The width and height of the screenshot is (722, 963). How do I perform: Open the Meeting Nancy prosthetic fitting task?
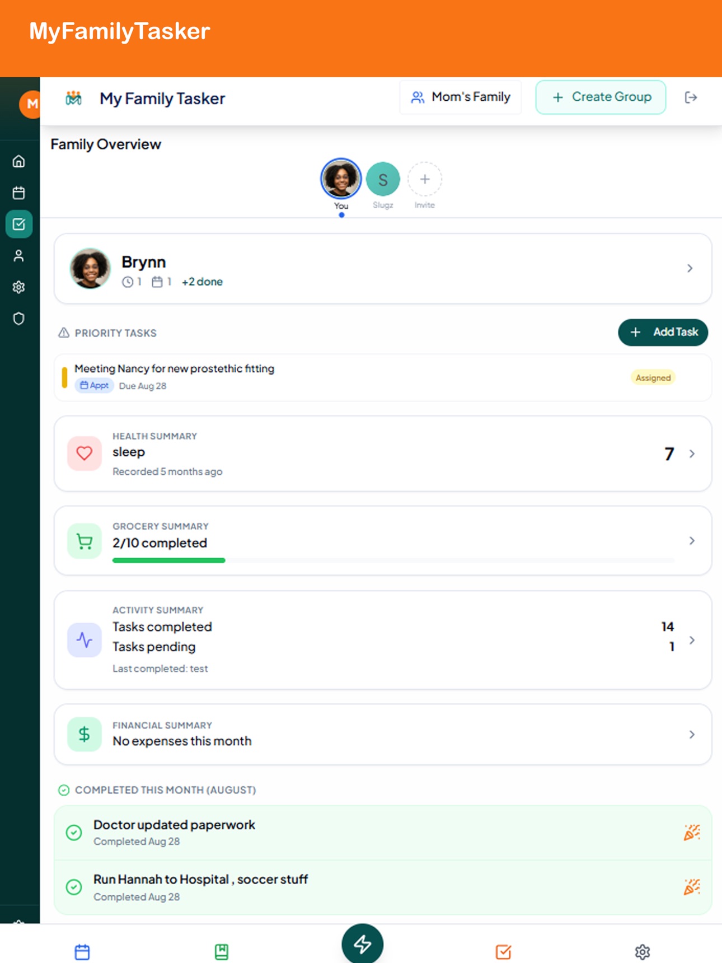click(383, 377)
